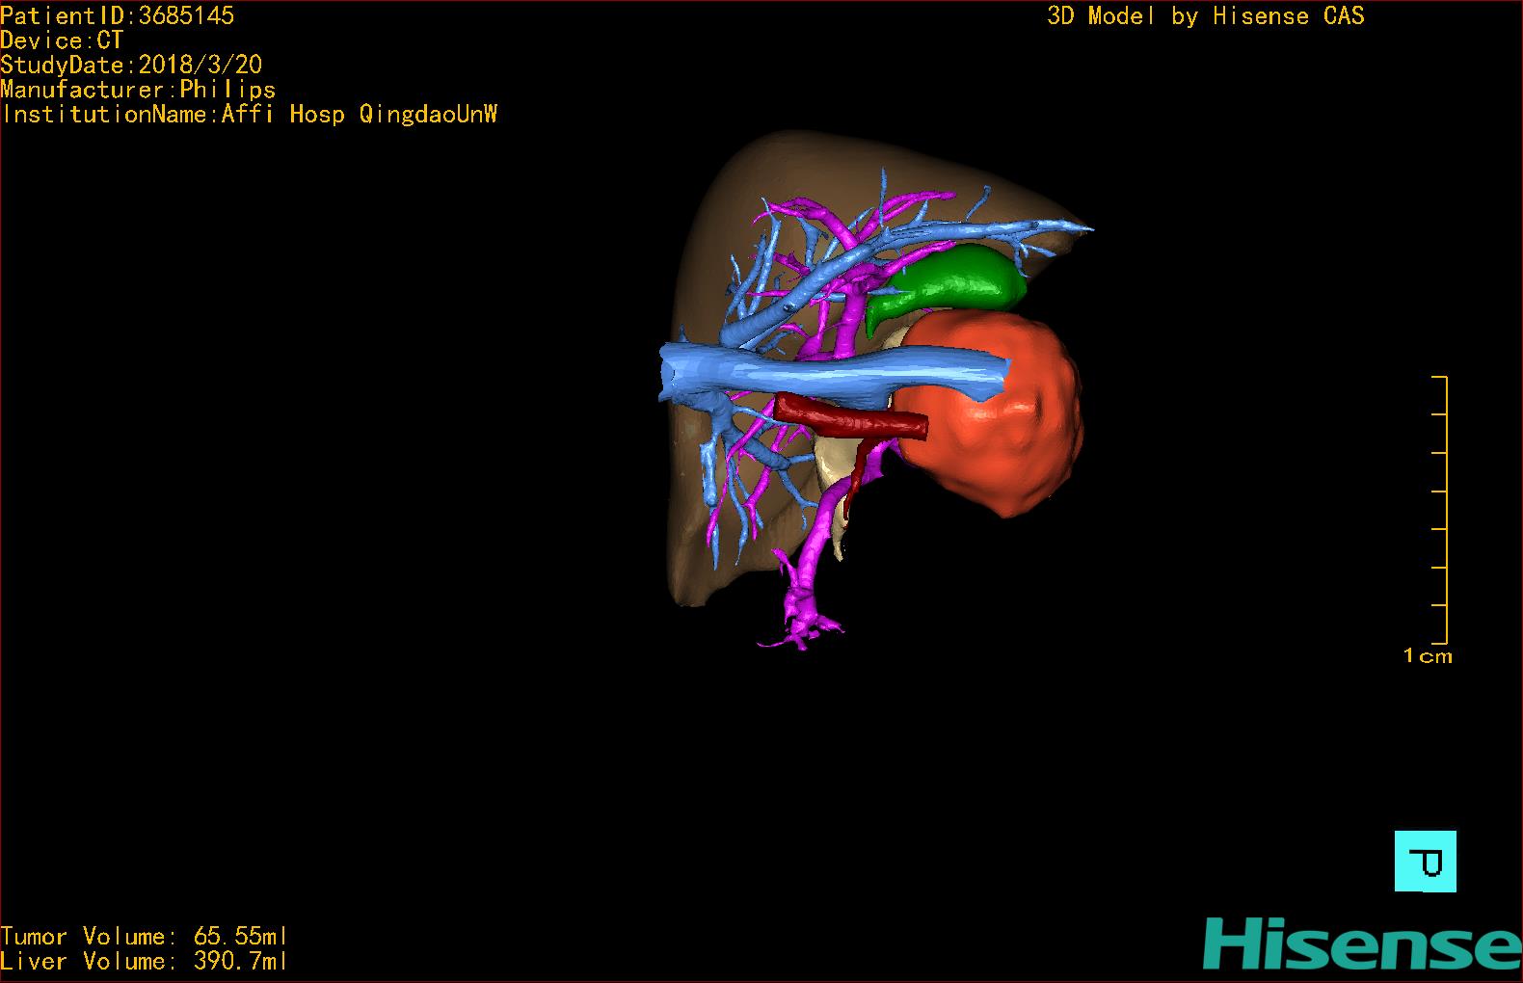Click "InstitutionName:Affi Hosp QingdaoUnW" text

pyautogui.click(x=250, y=115)
